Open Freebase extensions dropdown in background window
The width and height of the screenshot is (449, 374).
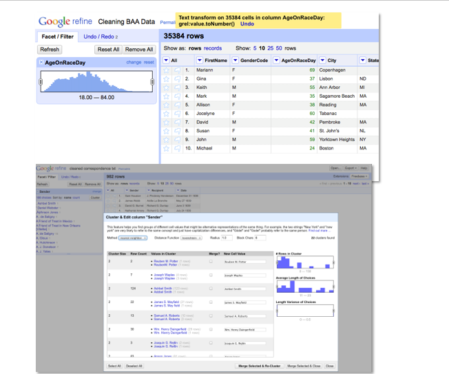point(359,176)
